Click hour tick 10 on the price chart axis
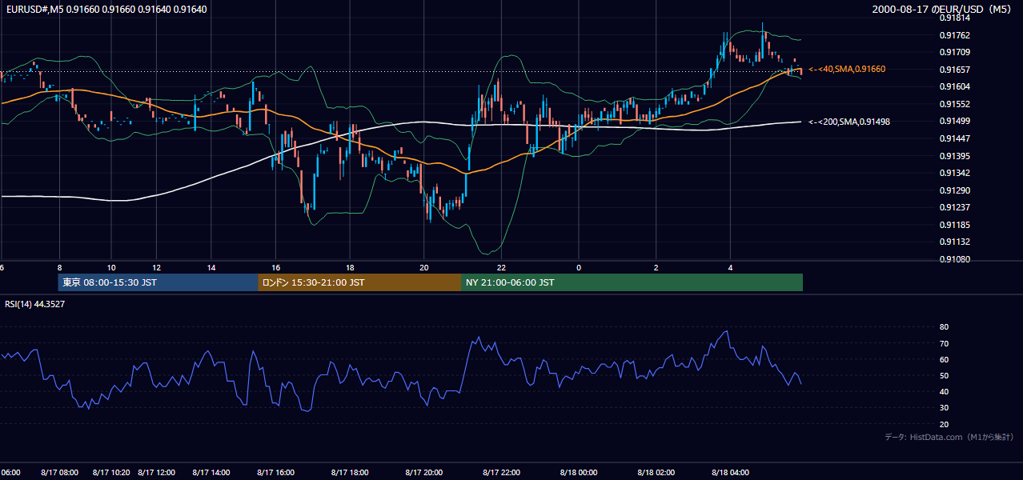Screen dimensions: 1023x480 click(x=111, y=267)
